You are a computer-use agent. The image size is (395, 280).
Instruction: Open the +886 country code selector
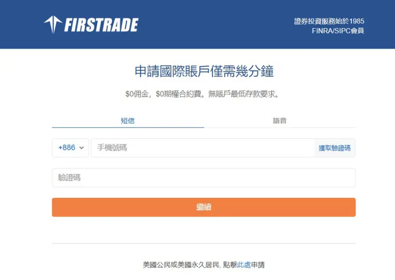(70, 148)
